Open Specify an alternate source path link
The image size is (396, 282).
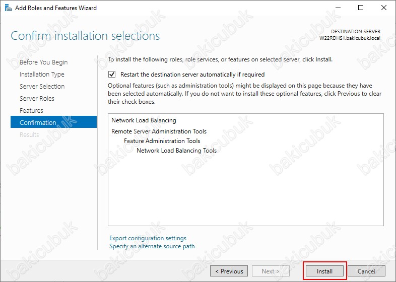tap(152, 246)
